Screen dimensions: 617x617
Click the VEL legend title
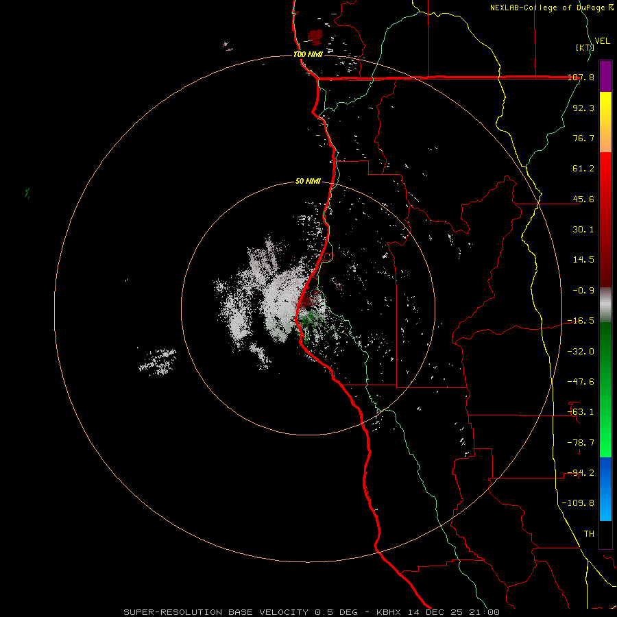click(x=603, y=41)
